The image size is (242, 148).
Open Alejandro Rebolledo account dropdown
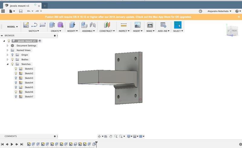[x=219, y=11]
